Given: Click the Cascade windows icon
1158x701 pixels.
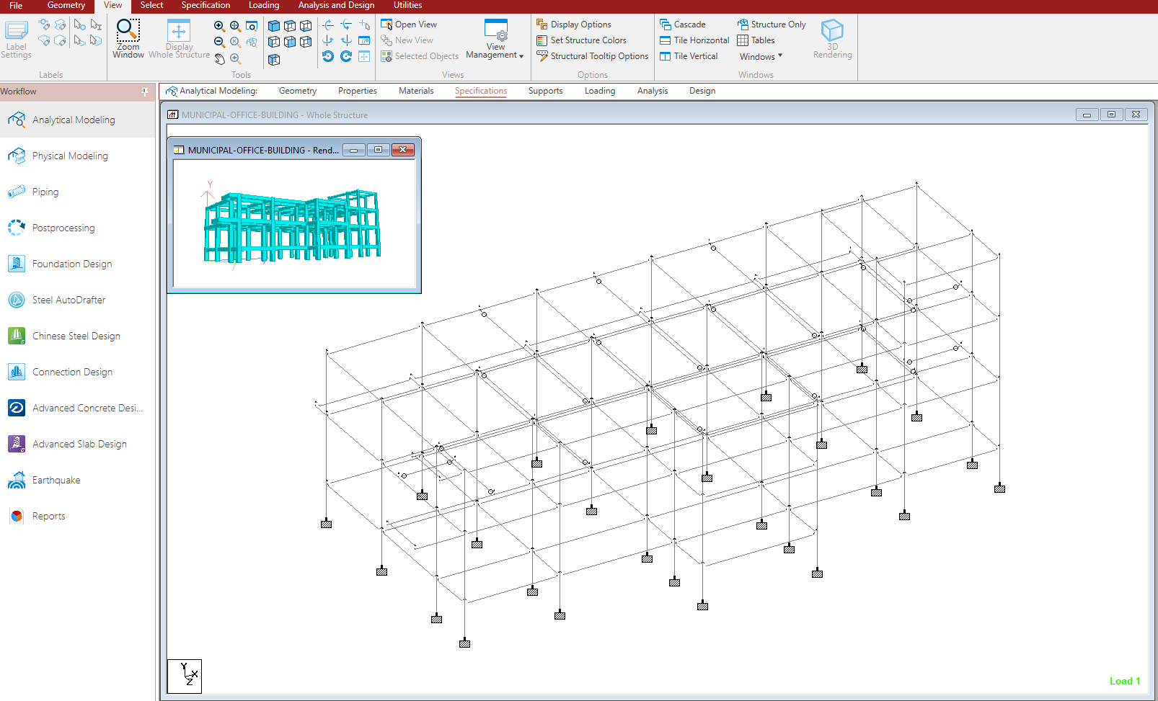Looking at the screenshot, I should click(x=665, y=24).
